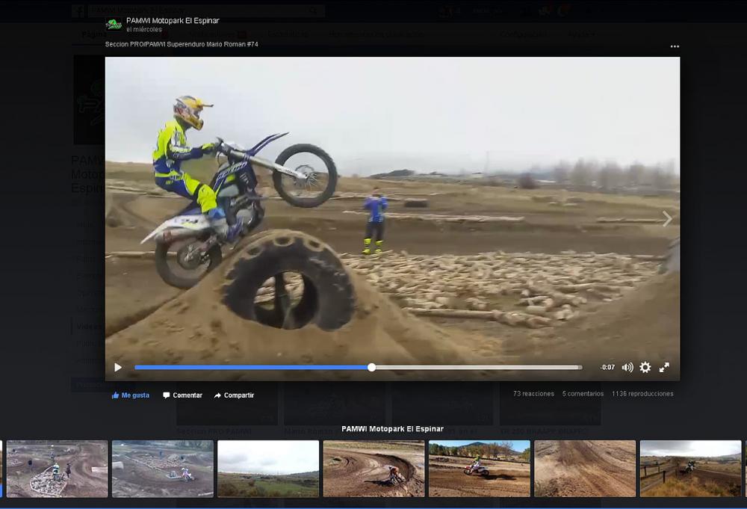View the 73 reacciones list
The image size is (747, 509).
[x=533, y=394]
